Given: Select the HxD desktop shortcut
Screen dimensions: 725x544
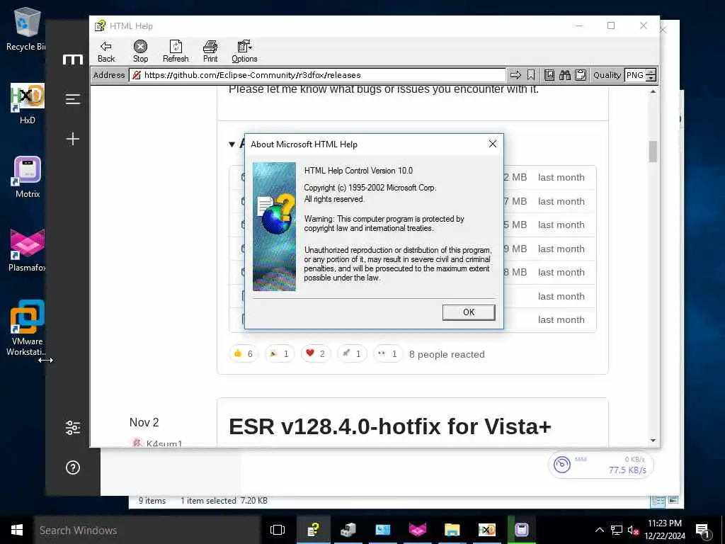Looking at the screenshot, I should [x=28, y=104].
